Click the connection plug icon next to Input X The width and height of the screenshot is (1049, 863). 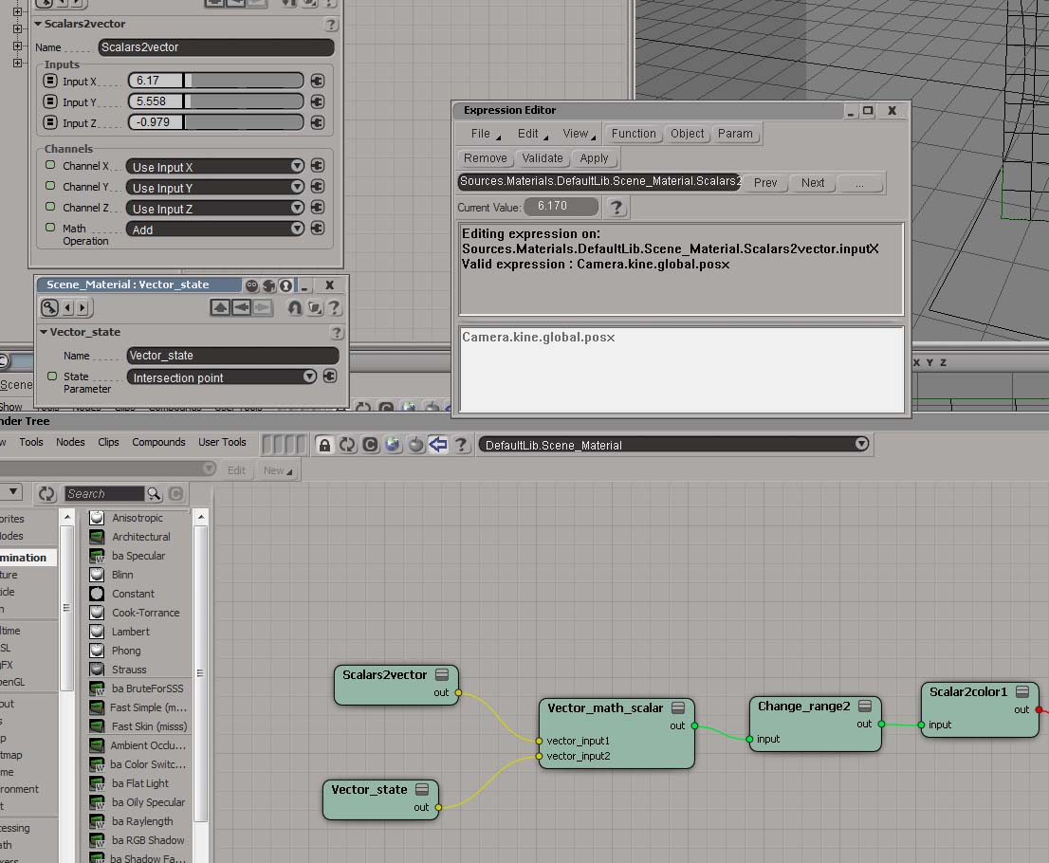[x=317, y=82]
